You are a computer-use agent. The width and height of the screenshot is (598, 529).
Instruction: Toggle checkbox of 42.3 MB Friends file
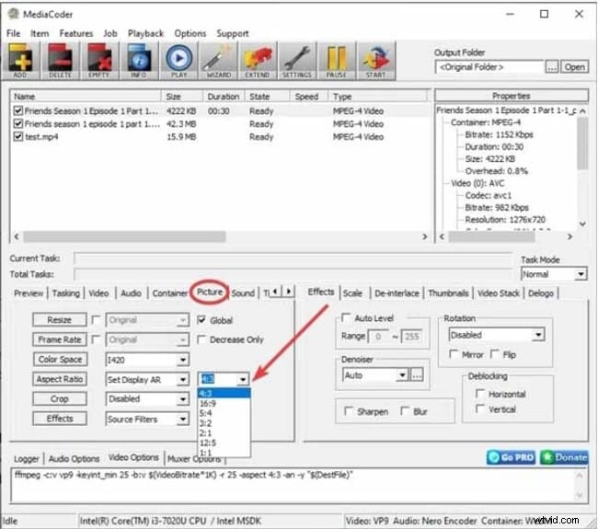point(17,123)
